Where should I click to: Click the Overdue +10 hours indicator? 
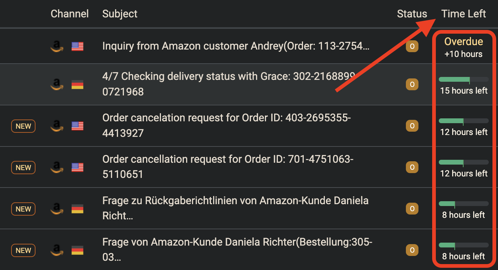[464, 48]
